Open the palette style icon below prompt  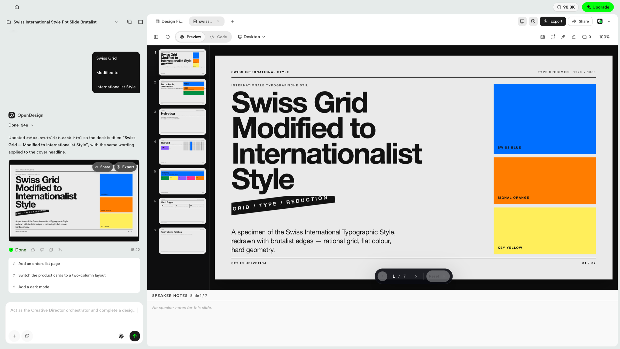27,336
